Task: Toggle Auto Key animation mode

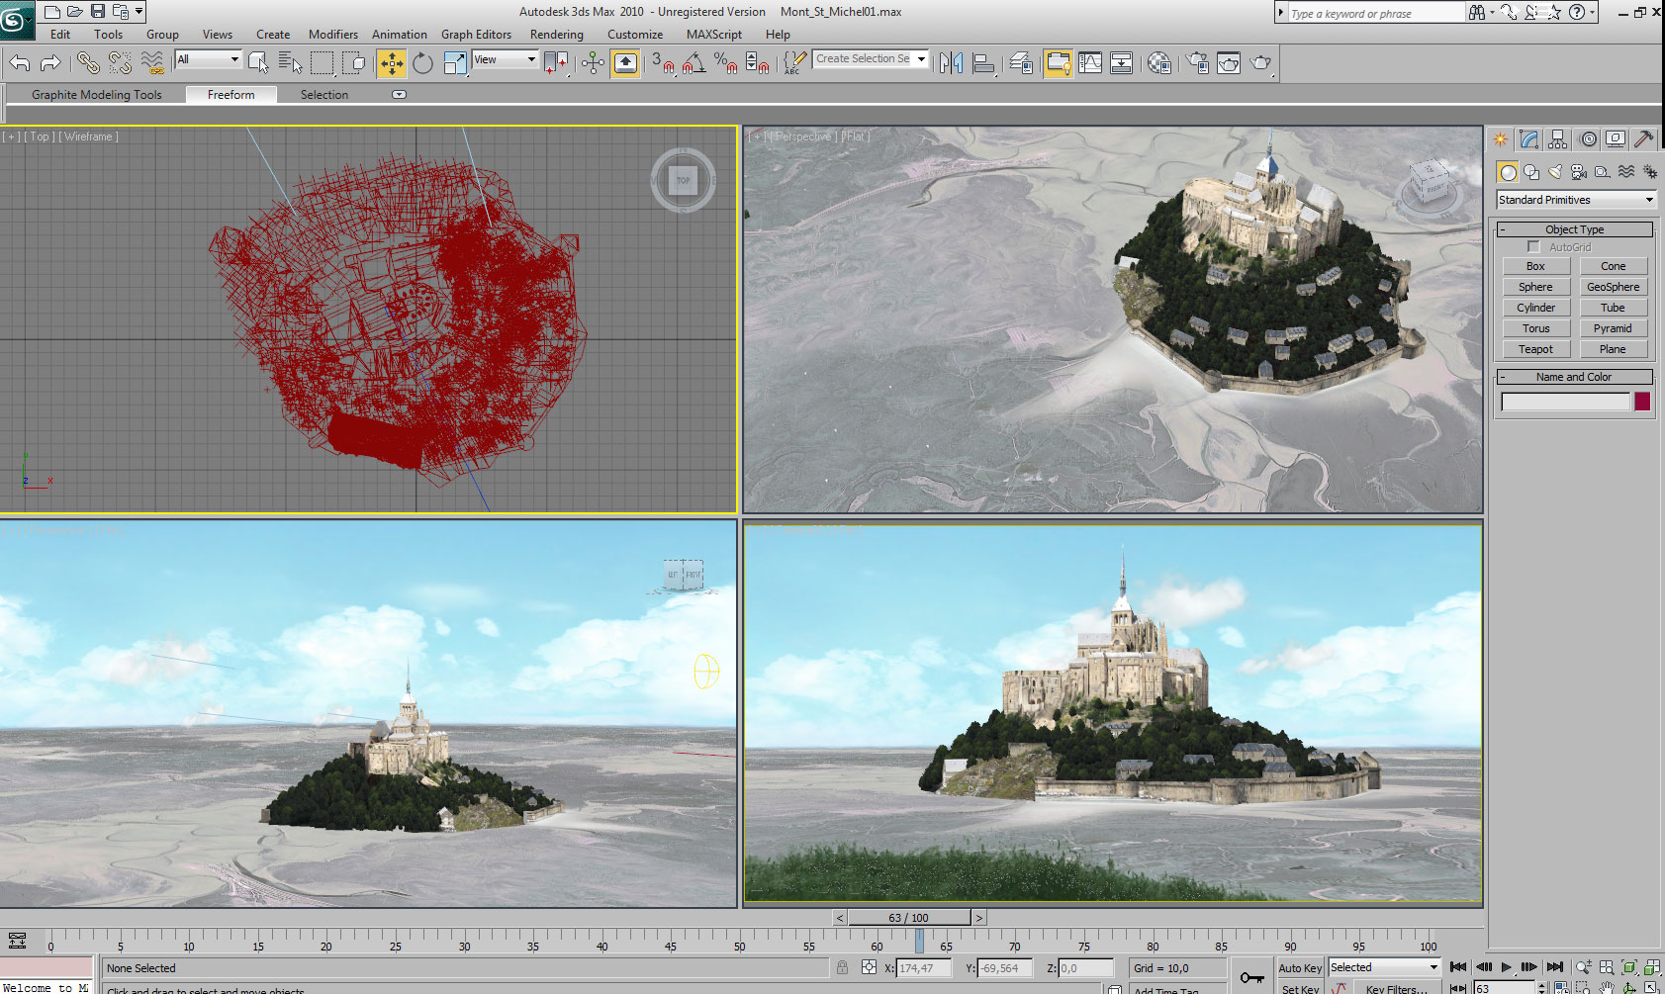Action: click(1299, 968)
